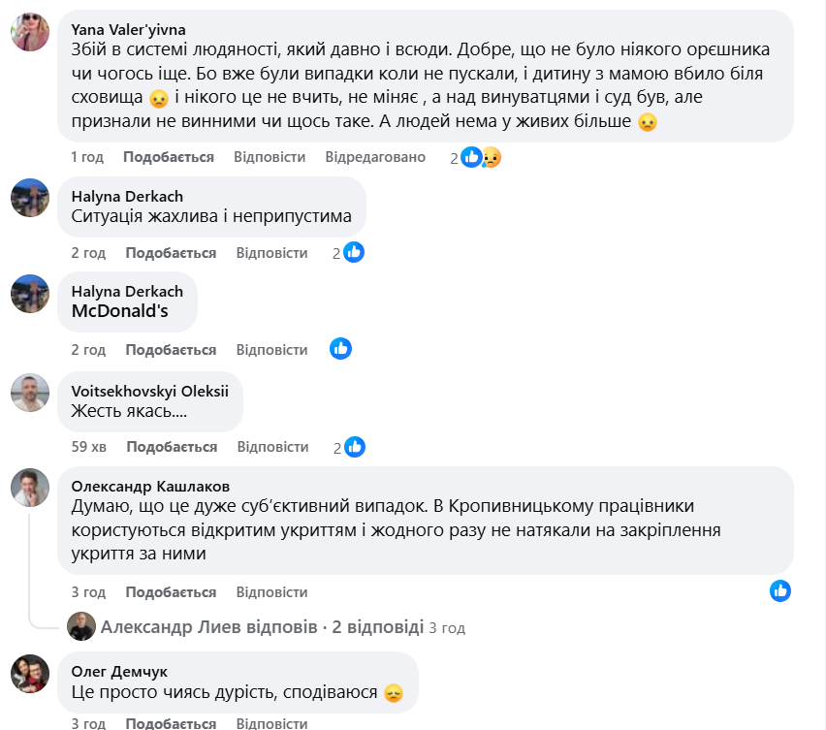Open Yana Valer'yivna's profile picture

30,32
